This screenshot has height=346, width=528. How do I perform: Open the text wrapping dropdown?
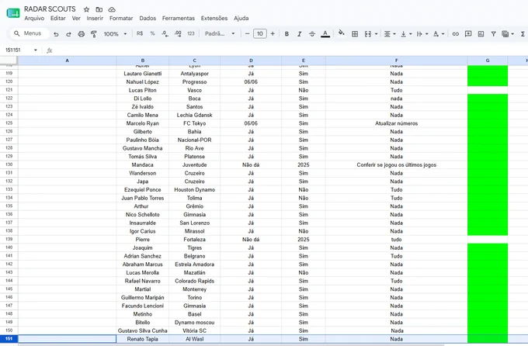pyautogui.click(x=422, y=34)
